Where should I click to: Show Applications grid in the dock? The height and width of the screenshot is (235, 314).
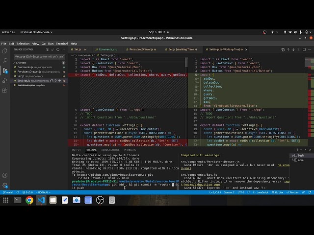[6, 200]
